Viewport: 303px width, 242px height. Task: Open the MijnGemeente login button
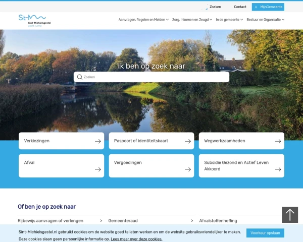tap(268, 7)
